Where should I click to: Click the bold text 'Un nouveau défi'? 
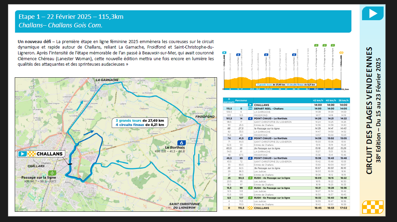pyautogui.click(x=34, y=41)
